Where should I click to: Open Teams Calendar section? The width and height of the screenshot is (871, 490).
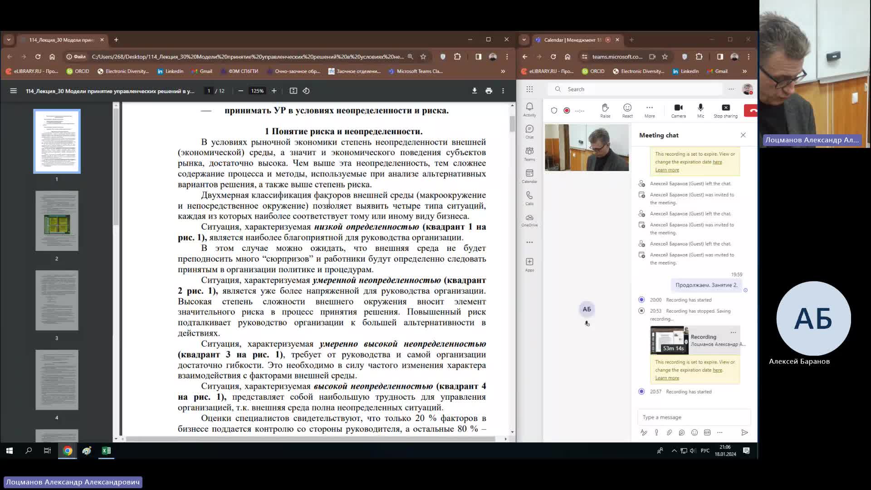(x=529, y=176)
